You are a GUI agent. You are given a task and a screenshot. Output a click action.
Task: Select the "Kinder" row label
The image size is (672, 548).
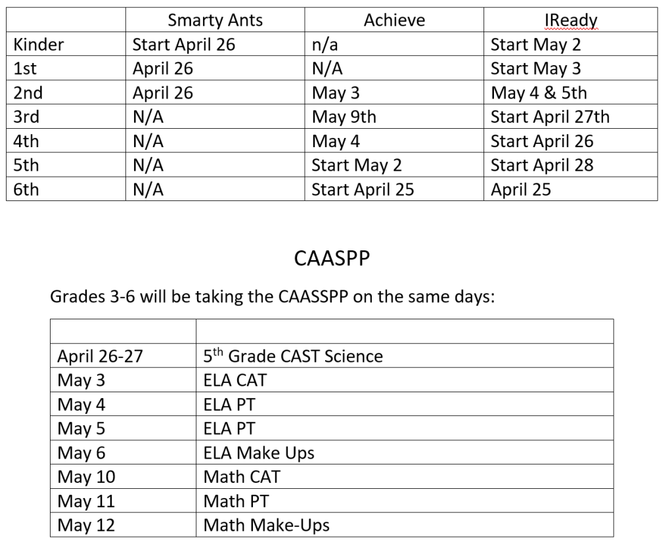[39, 45]
